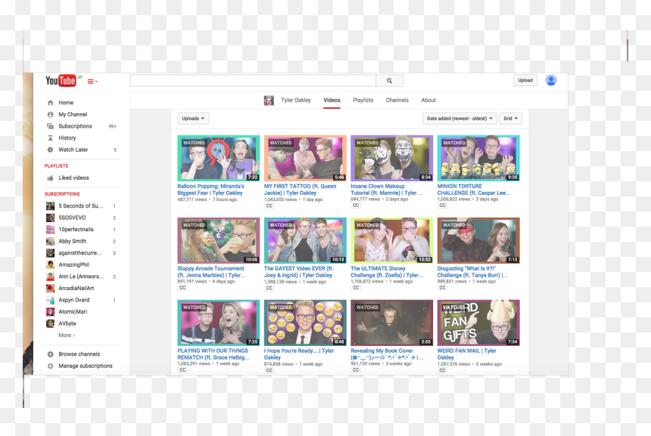Open Balloon Popping video title link

click(210, 190)
